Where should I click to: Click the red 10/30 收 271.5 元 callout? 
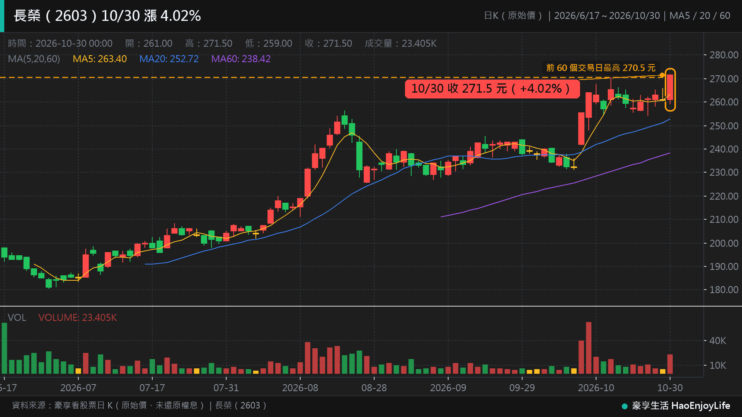click(x=492, y=89)
